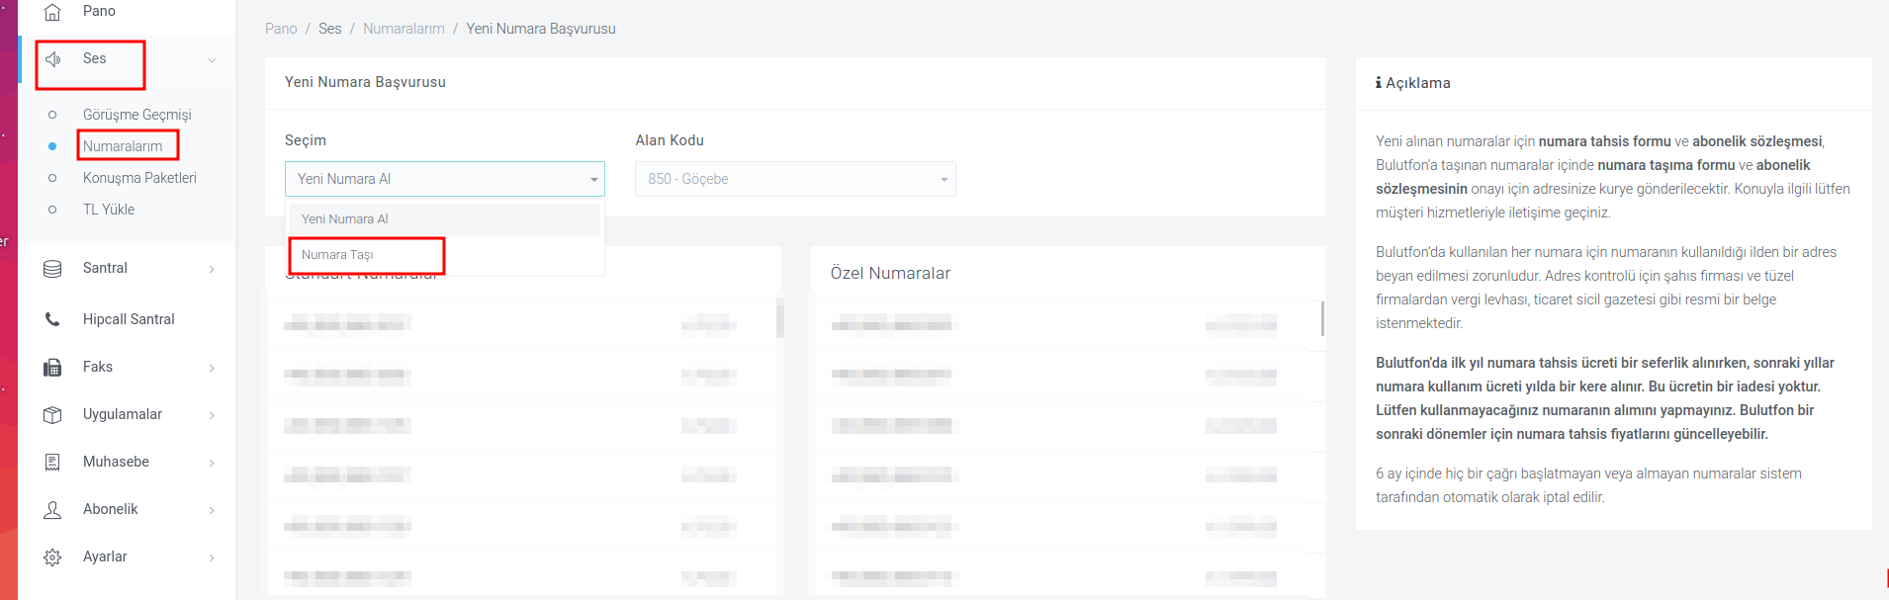Select the Görüşme Geçmişi radio bullet
The height and width of the screenshot is (600, 1889).
pyautogui.click(x=52, y=115)
